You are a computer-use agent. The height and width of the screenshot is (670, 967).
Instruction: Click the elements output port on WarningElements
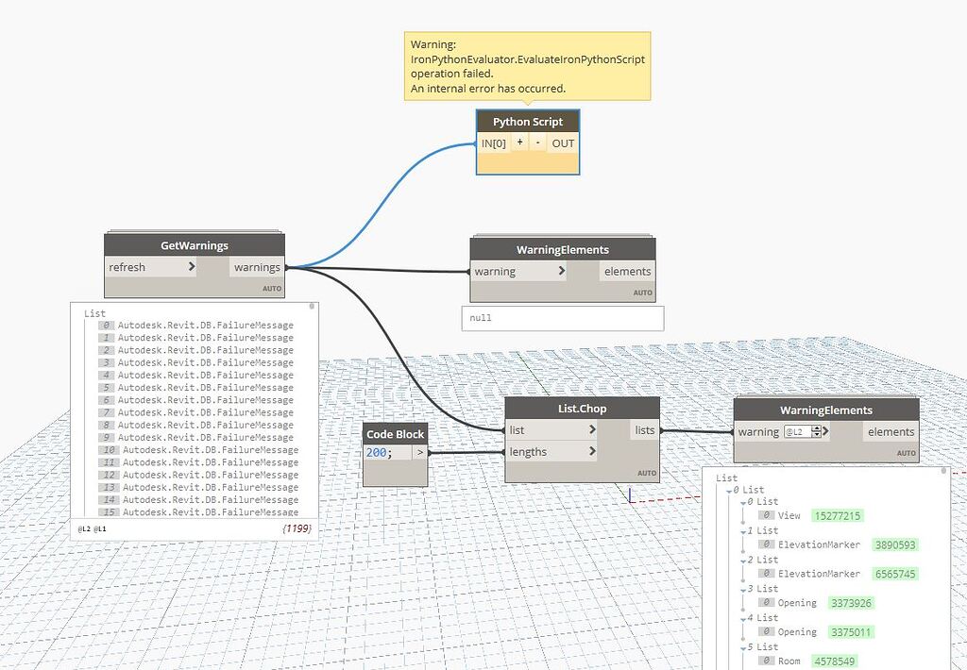coord(626,270)
